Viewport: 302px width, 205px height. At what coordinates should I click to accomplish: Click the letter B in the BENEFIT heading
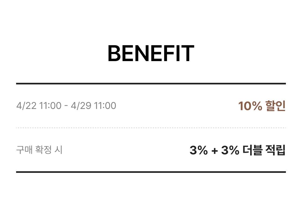pyautogui.click(x=114, y=53)
